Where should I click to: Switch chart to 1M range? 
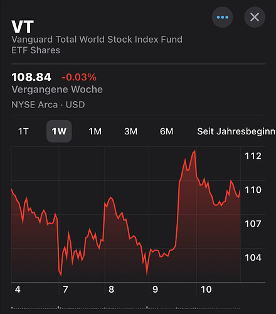[x=95, y=131]
